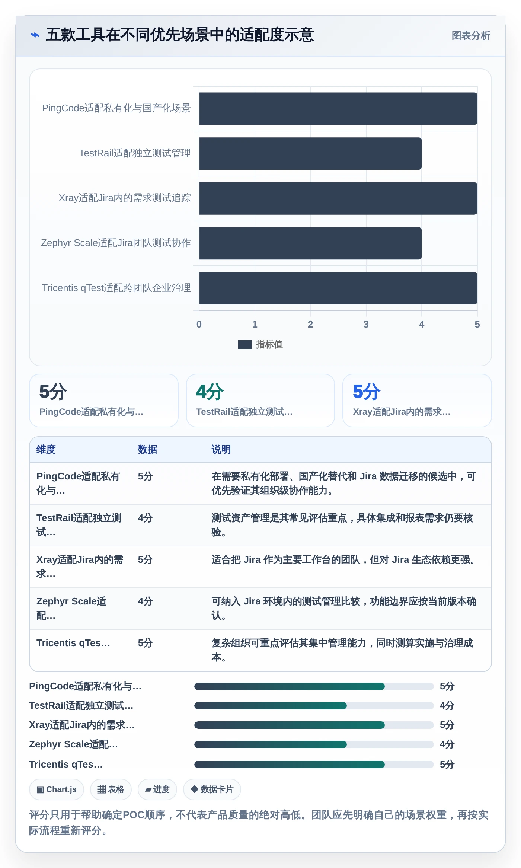Click the 表格 tag chip
This screenshot has height=868, width=521.
tap(111, 789)
